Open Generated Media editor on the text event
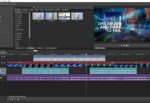Image resolution: width=150 pixels, height=103 pixels. coord(101,56)
